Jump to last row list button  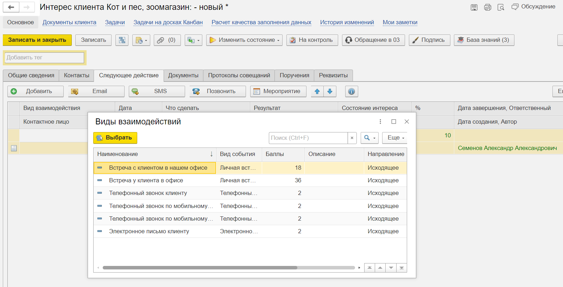[401, 268]
